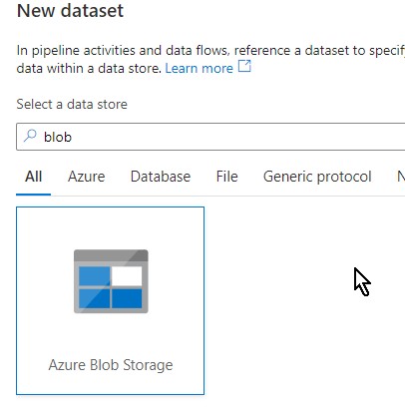Click the pipeline activities description text
This screenshot has width=405, height=412.
click(x=210, y=59)
